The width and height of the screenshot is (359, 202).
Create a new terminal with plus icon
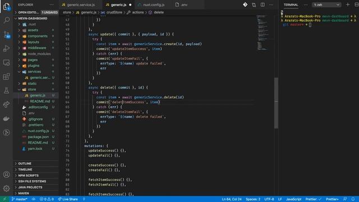(348, 4)
